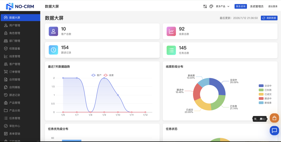
Task: Click the 审批中心 check icon
Action: pos(6,126)
